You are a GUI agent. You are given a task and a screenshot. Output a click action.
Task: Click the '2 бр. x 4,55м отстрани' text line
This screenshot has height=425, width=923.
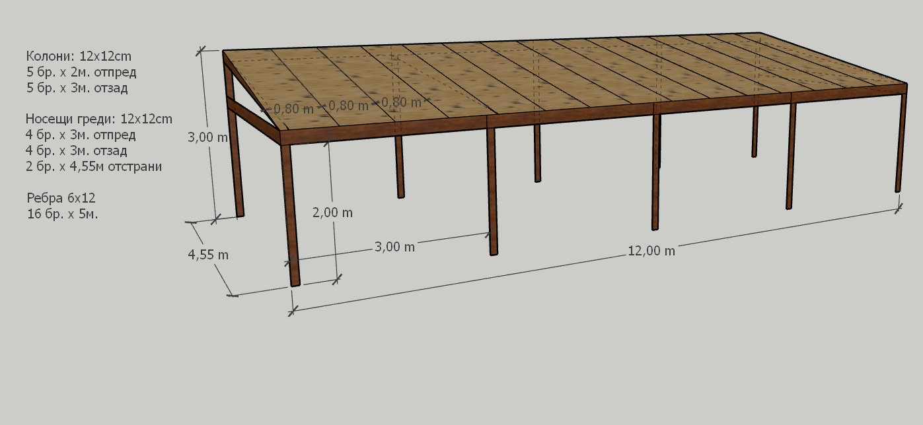click(x=94, y=166)
